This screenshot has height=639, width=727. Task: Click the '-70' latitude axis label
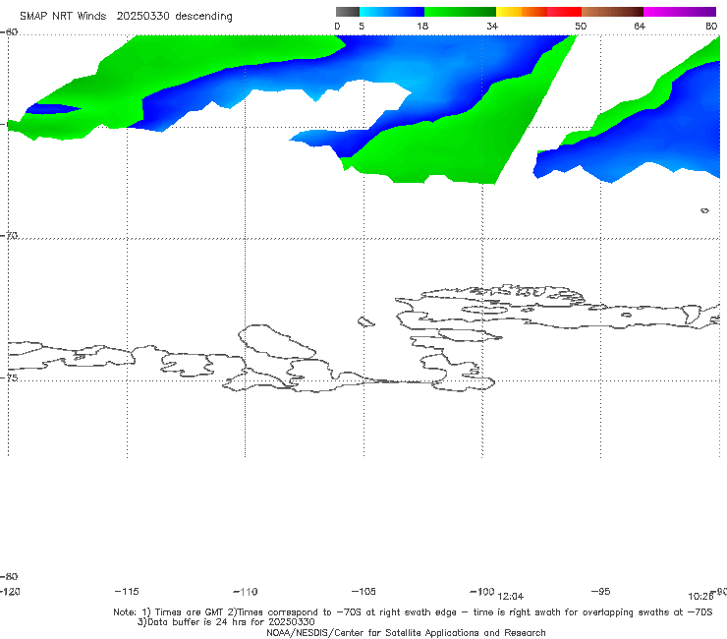pyautogui.click(x=9, y=235)
